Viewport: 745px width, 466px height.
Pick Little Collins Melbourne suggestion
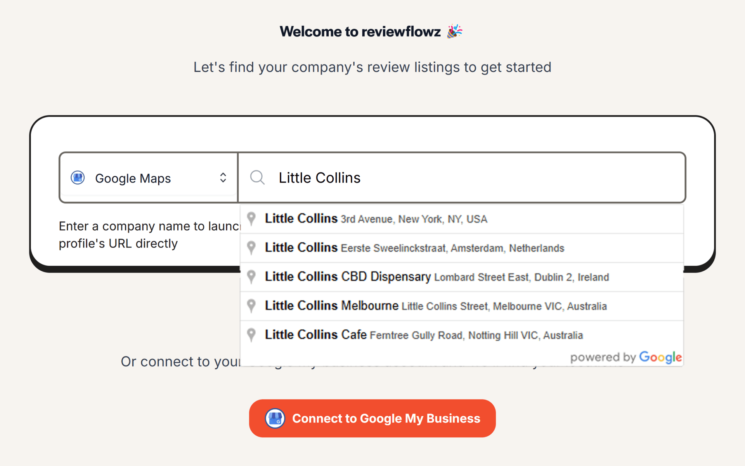(x=435, y=306)
